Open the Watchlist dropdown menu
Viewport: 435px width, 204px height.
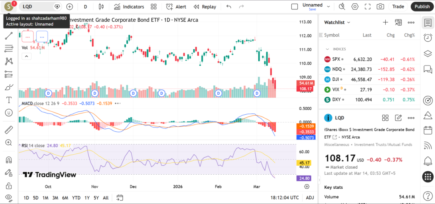pyautogui.click(x=337, y=22)
